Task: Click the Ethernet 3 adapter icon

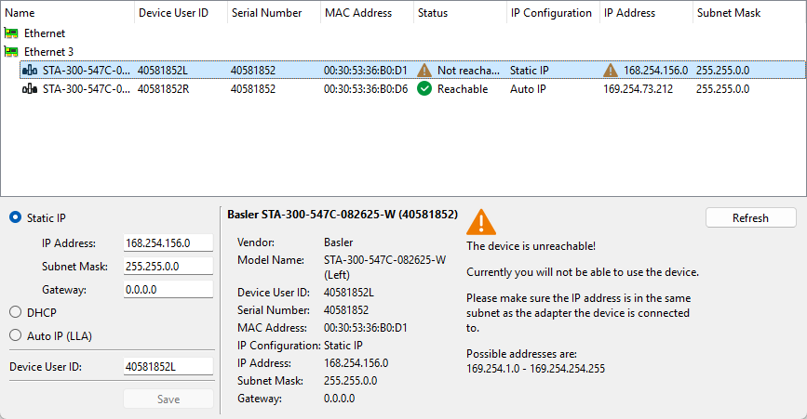Action: (x=11, y=52)
